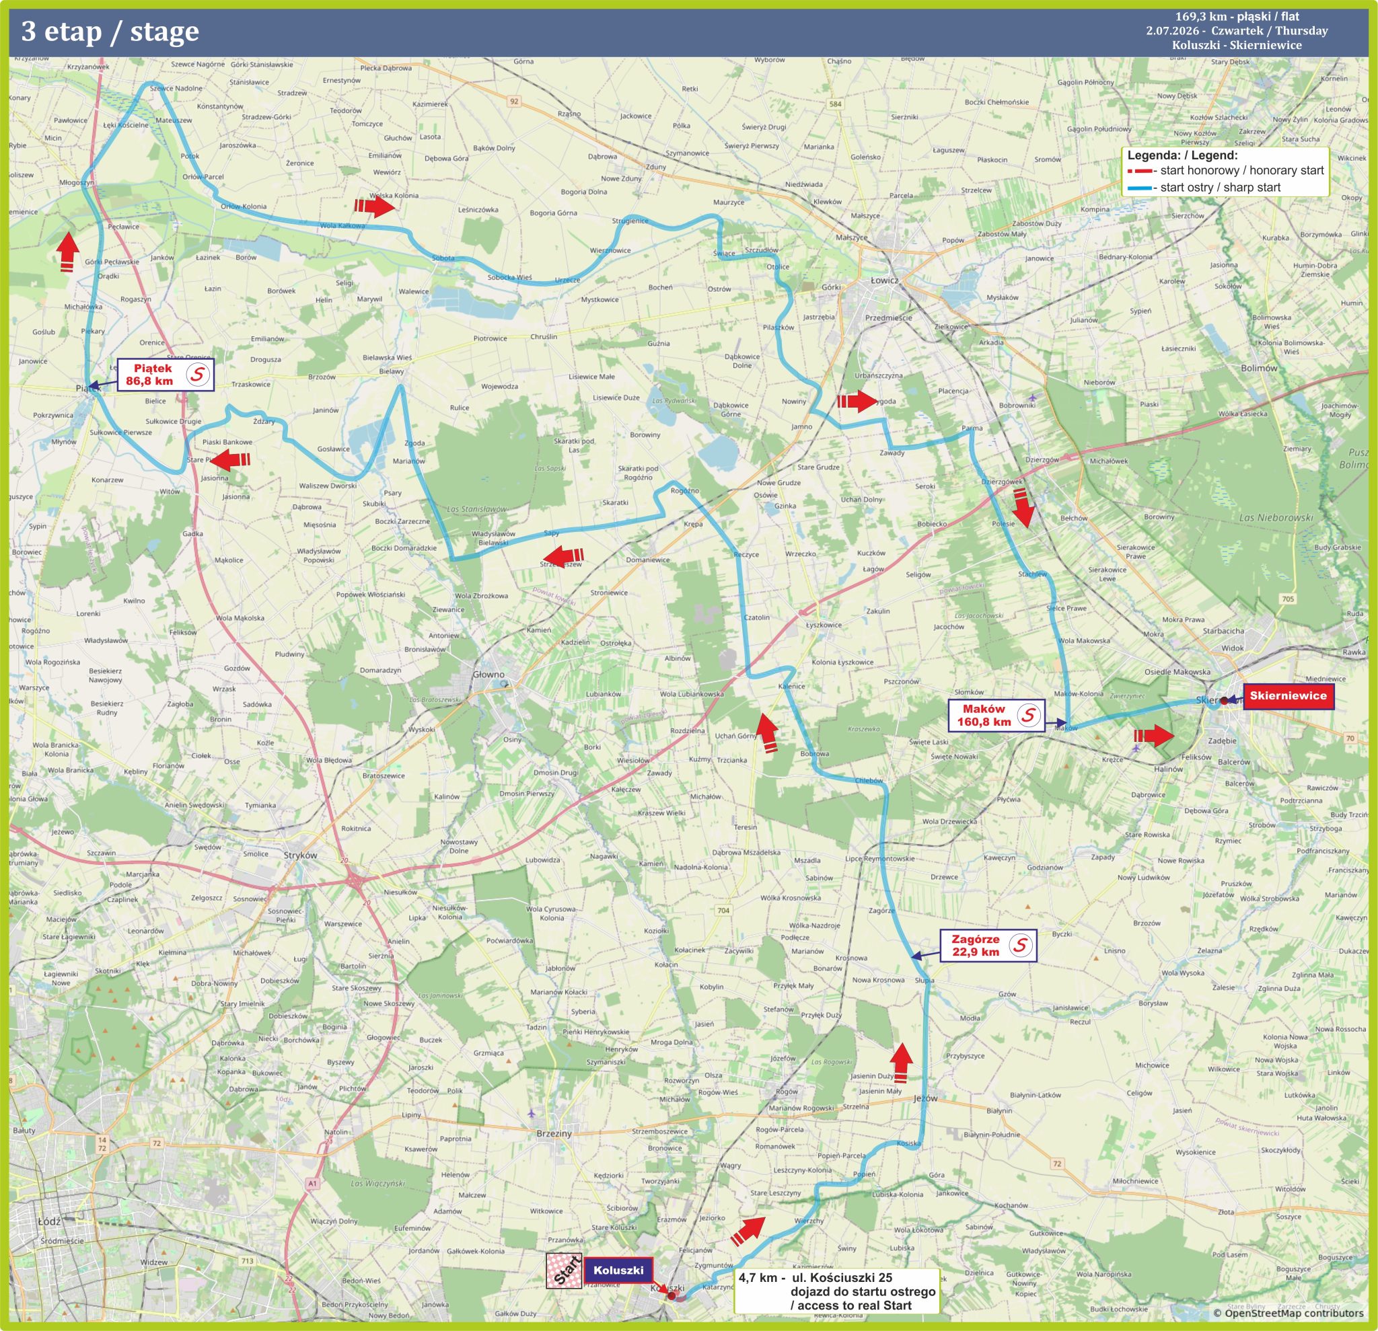
Task: Click the road 92 shield
Action: (514, 101)
